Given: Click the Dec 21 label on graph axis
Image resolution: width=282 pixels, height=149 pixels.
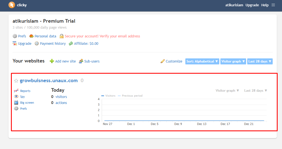Looking at the screenshot, I should tap(249, 124).
